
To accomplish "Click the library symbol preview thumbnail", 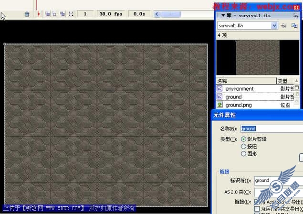I will 258,57.
